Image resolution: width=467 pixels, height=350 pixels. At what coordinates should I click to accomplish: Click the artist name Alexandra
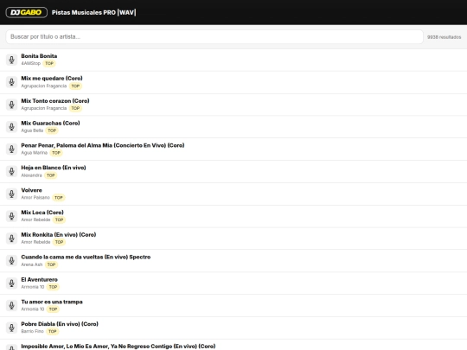pyautogui.click(x=32, y=175)
